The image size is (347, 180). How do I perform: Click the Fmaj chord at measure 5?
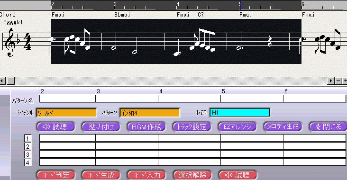(246, 15)
